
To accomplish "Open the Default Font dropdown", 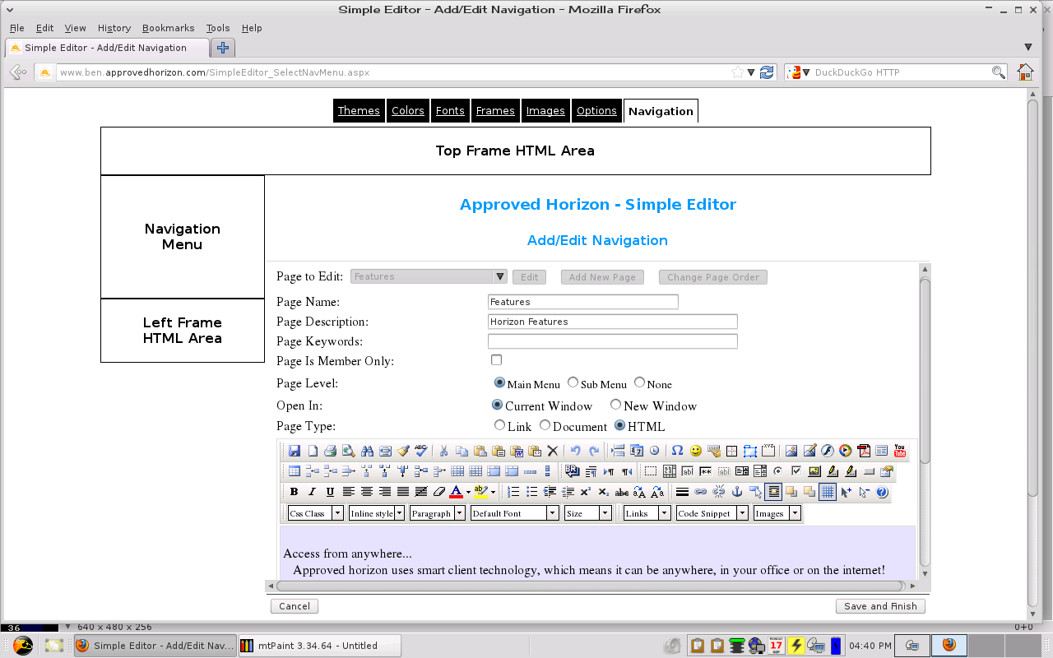I will [515, 512].
